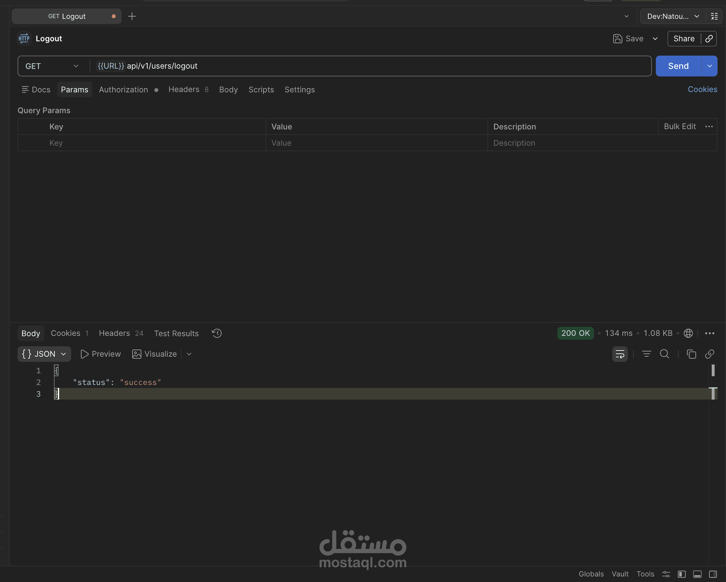726x582 pixels.
Task: Open the environment quick look icon
Action: 714,16
